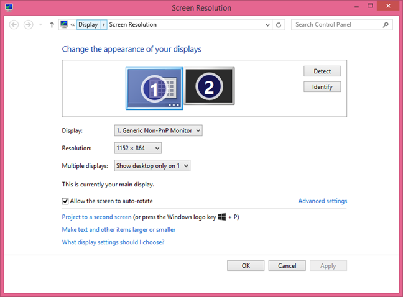Select the Screen Resolution breadcrumb
The width and height of the screenshot is (403, 297).
click(133, 25)
